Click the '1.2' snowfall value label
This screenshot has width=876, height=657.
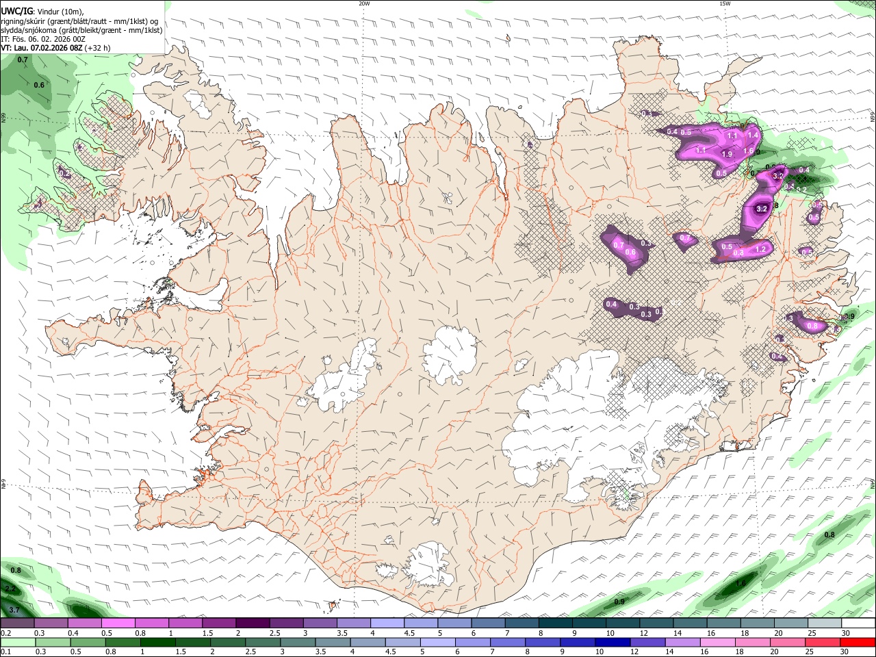760,250
